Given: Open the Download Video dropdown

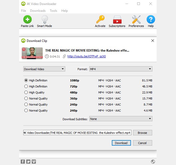Looking at the screenshot, I should [44, 69].
